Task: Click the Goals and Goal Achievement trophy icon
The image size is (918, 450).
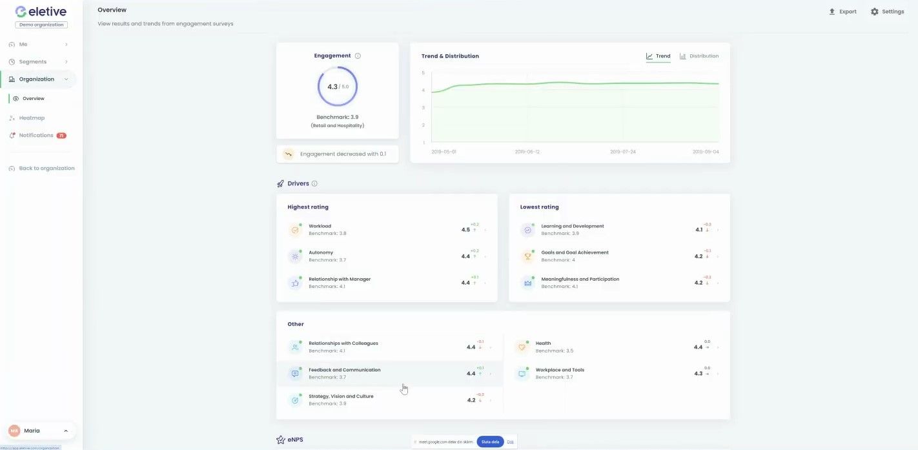Action: [527, 256]
